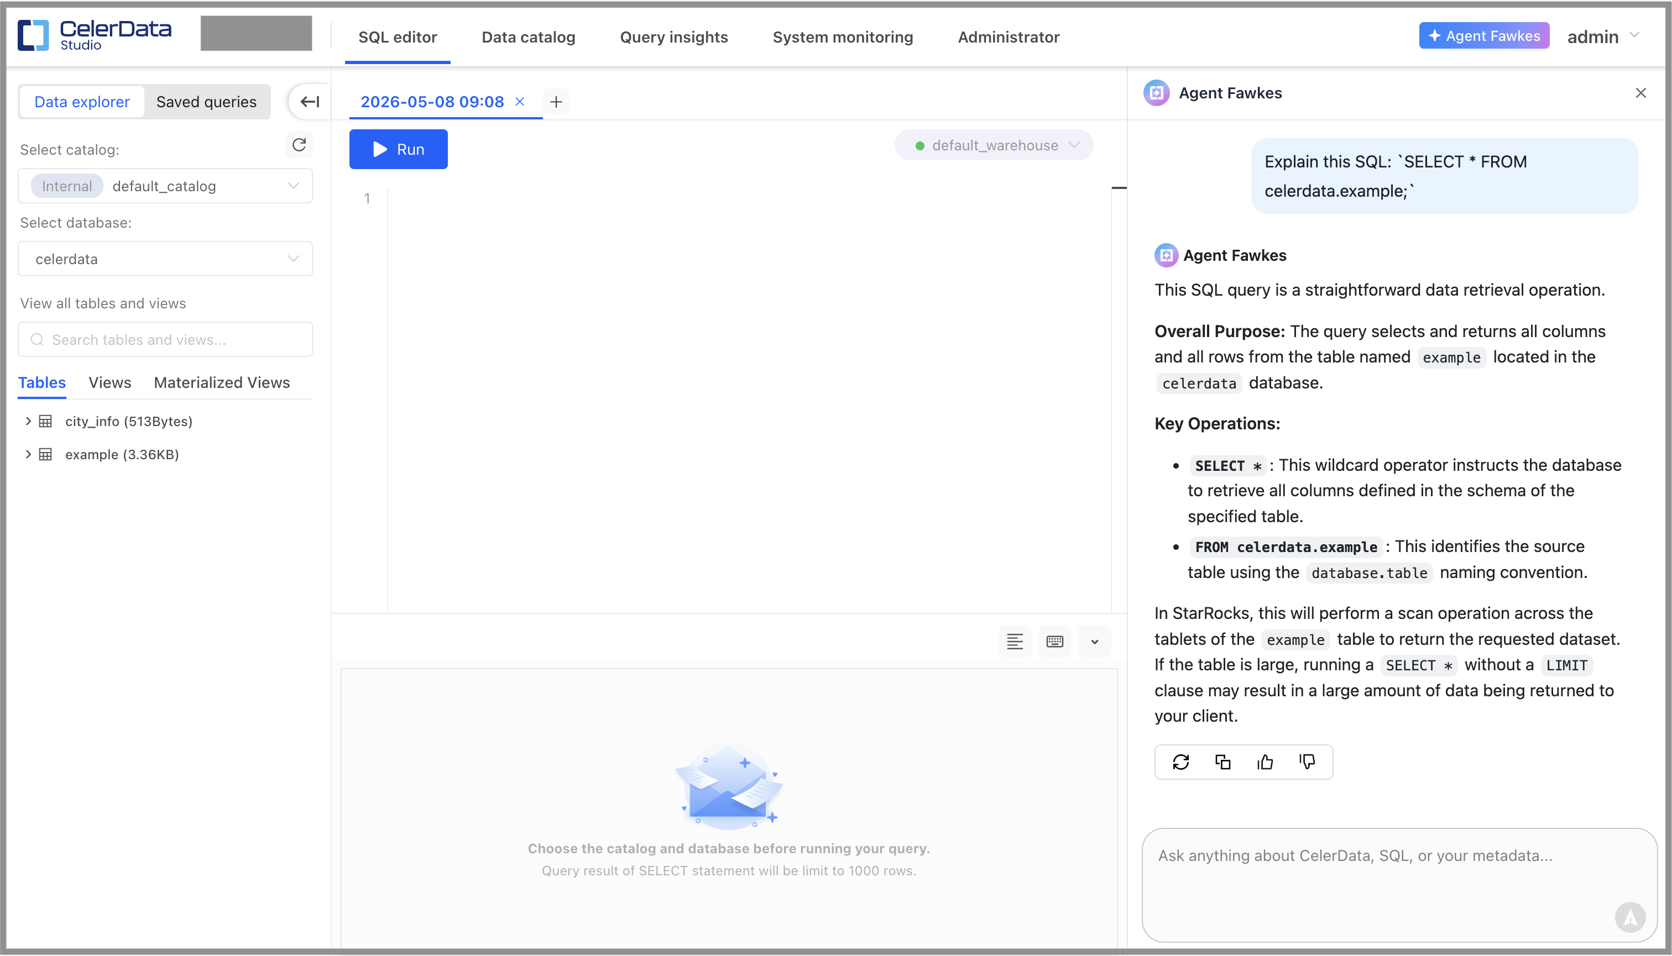The image size is (1672, 956).
Task: Expand the example table
Action: 28,454
